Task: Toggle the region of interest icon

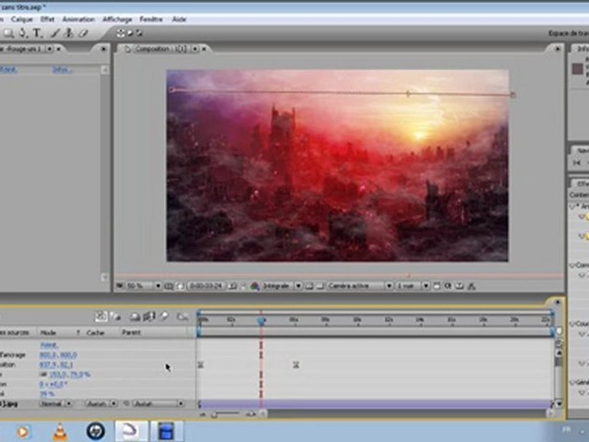Action: tap(309, 286)
